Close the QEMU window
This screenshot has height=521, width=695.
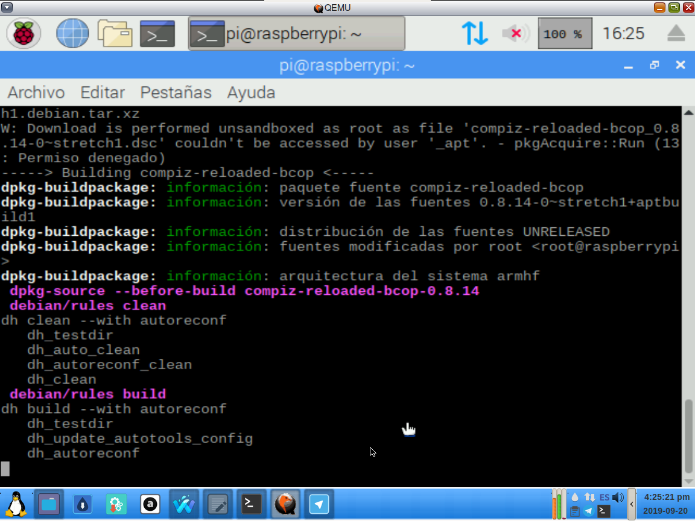tap(688, 7)
